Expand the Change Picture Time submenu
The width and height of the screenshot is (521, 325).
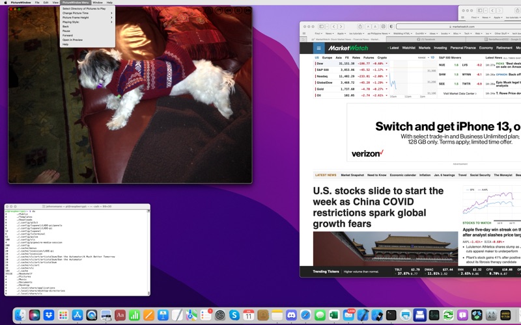pyautogui.click(x=87, y=13)
